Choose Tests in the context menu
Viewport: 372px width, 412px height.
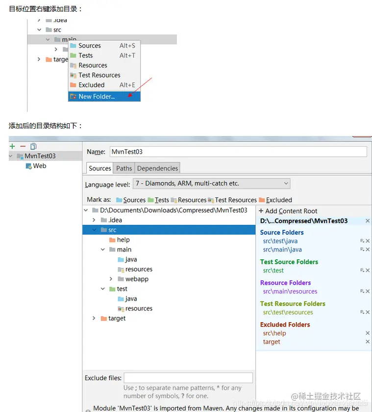click(x=104, y=55)
